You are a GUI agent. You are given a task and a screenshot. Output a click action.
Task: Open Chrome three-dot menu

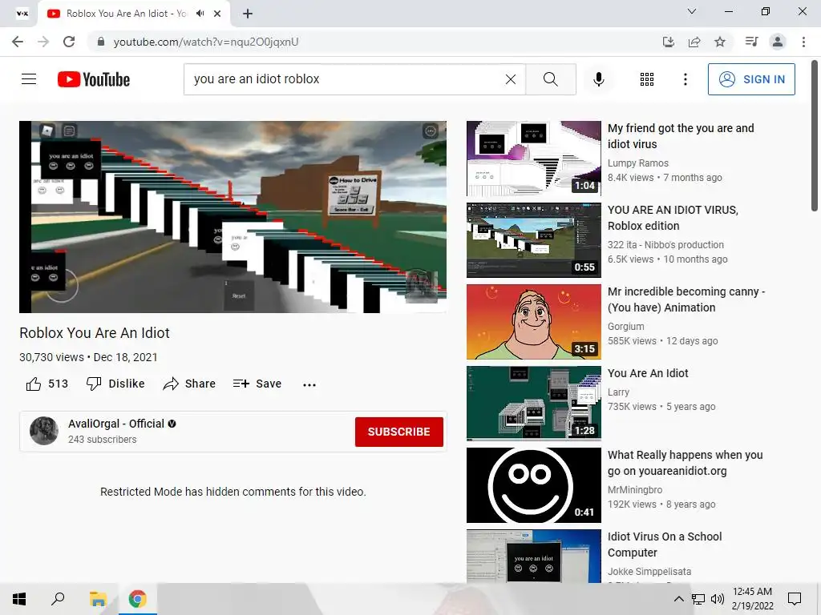(x=803, y=42)
